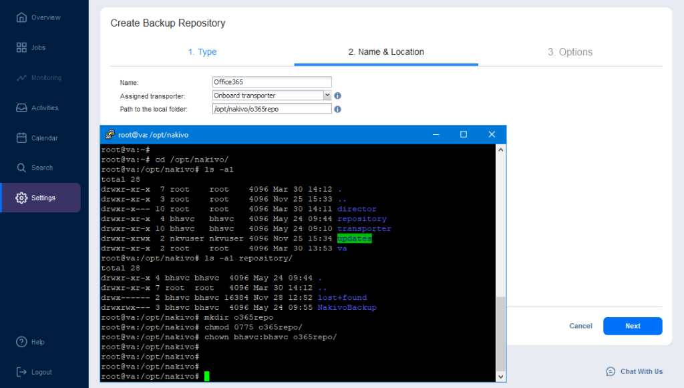Expand the Assigned transporter dropdown

(x=327, y=95)
